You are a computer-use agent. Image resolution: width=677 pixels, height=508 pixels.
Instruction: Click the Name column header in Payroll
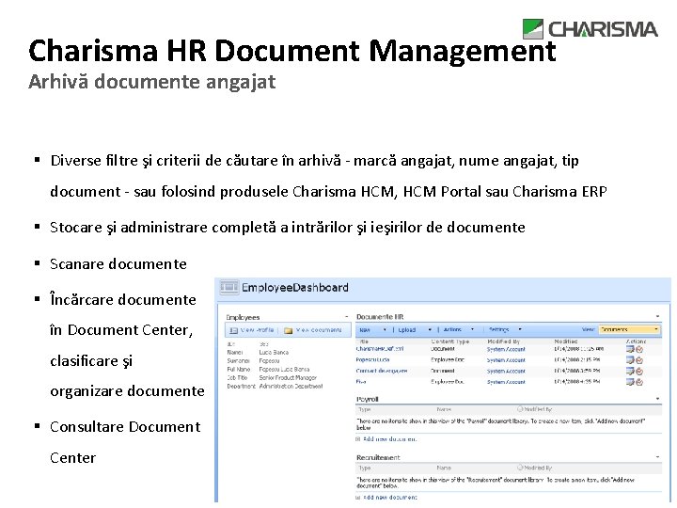(444, 409)
